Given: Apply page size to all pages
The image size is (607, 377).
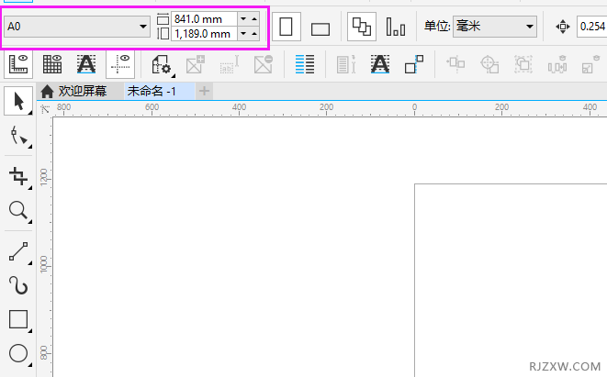Looking at the screenshot, I should pyautogui.click(x=362, y=27).
